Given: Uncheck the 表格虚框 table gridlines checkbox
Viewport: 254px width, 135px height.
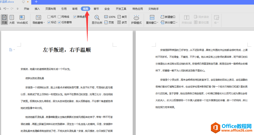Looking at the screenshot, I should coord(75,17).
